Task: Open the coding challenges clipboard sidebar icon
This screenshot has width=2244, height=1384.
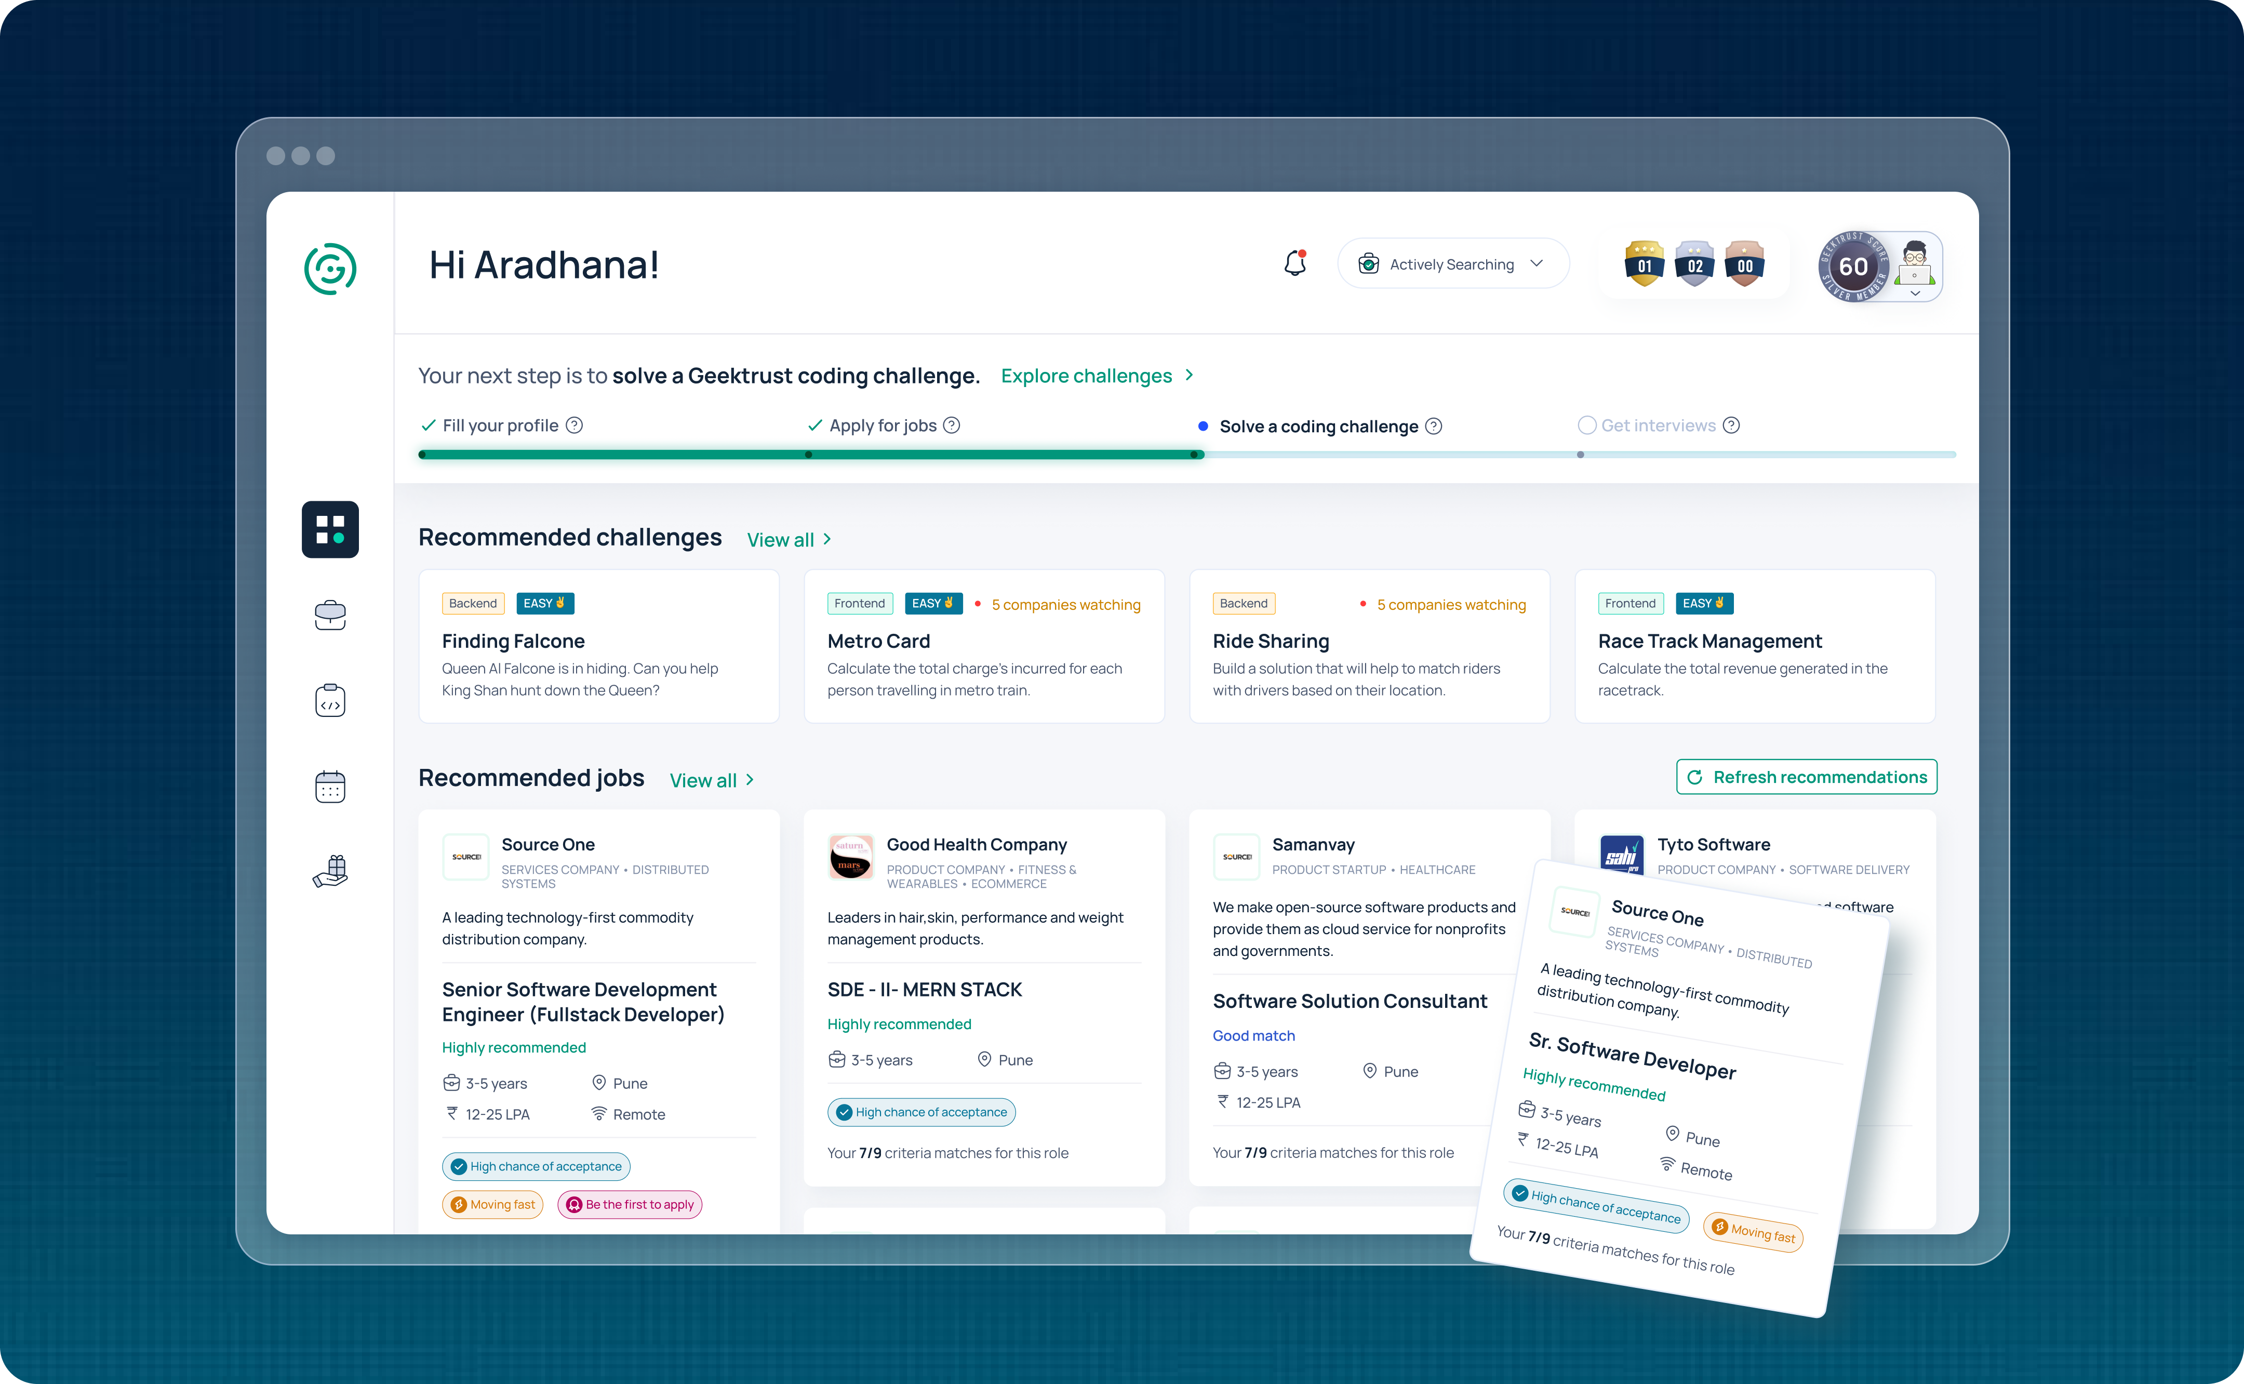Action: pyautogui.click(x=330, y=701)
